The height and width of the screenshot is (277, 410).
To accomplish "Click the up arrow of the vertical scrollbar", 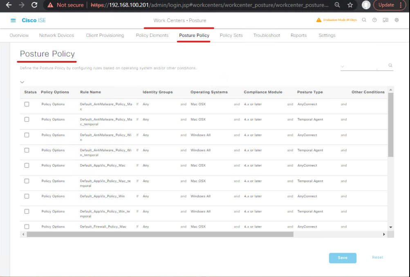I will coord(391,90).
